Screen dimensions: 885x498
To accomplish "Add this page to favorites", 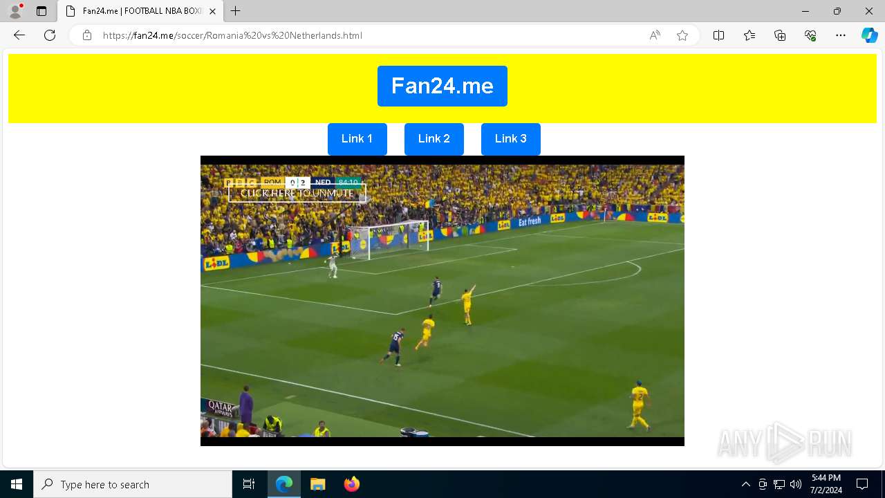I will (682, 35).
